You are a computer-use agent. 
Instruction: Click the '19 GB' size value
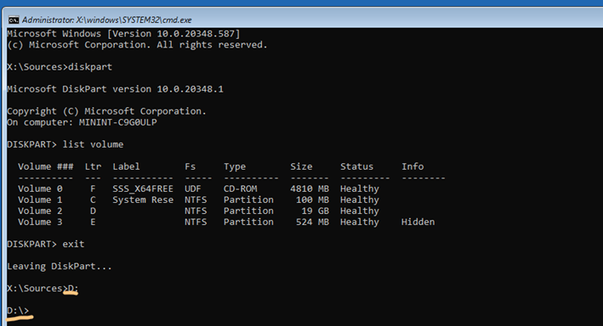315,211
